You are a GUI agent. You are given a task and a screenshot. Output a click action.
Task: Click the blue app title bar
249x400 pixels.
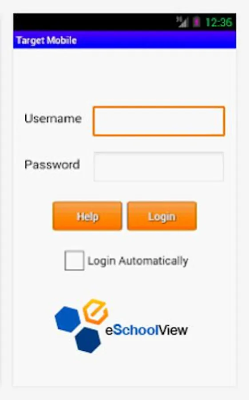tap(125, 40)
